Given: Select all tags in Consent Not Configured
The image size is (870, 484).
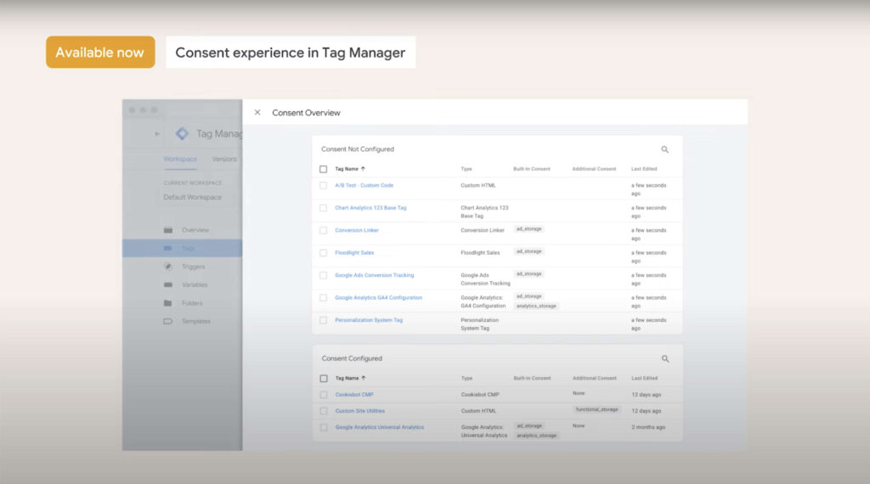Looking at the screenshot, I should click(324, 169).
